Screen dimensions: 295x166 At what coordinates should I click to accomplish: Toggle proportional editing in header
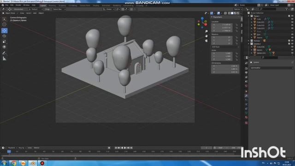point(131,9)
